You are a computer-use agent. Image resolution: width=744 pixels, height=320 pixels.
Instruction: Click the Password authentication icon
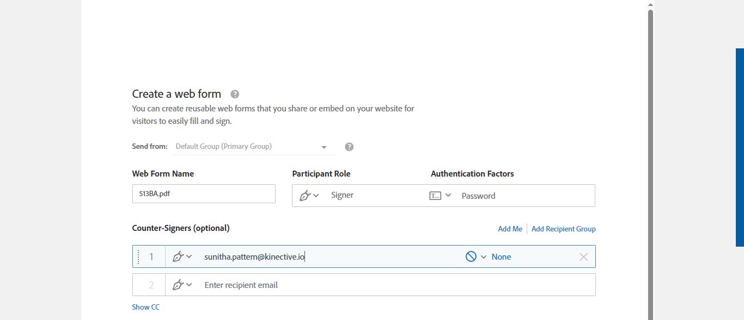[x=435, y=196]
